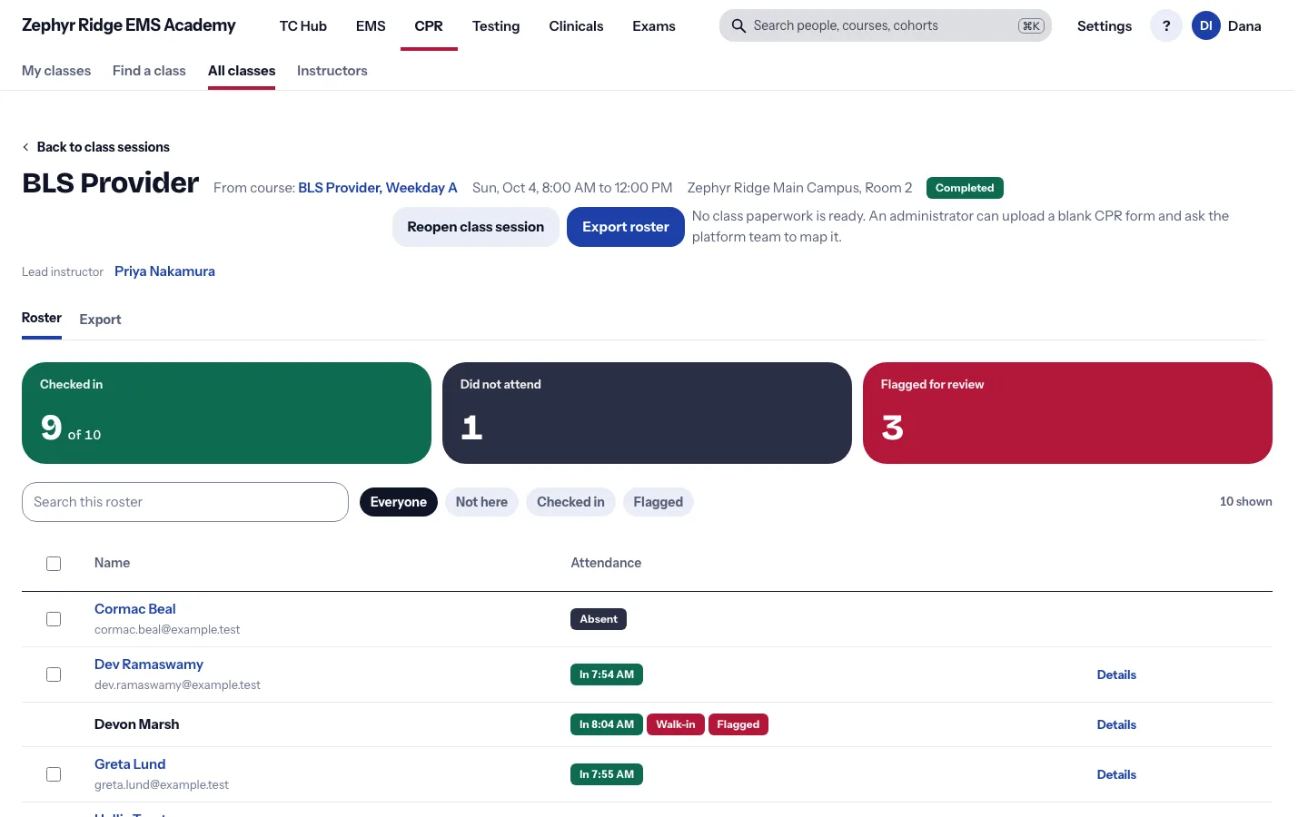Click the Zephyr Ridge EMS Academy logo

click(x=129, y=25)
